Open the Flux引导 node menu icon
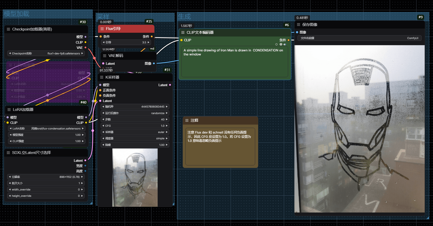433x226 pixels. (102, 29)
